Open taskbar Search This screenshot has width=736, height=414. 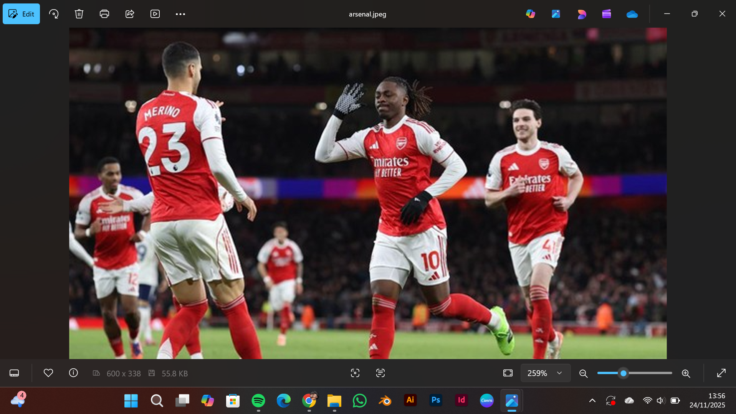(157, 401)
